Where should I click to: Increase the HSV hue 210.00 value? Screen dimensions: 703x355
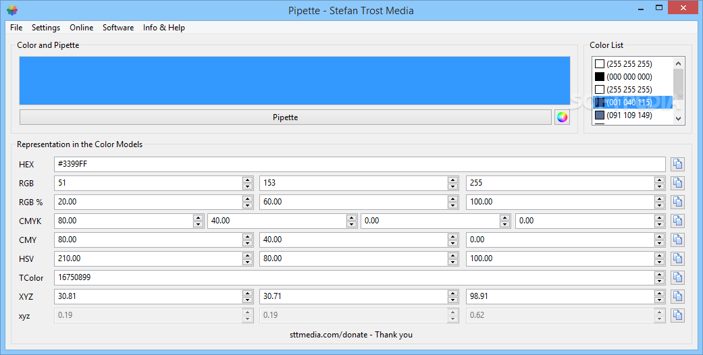pyautogui.click(x=247, y=256)
